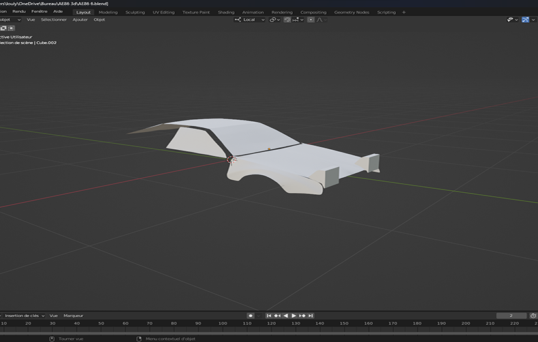Choose the intersect-selection mode icon

11,28
